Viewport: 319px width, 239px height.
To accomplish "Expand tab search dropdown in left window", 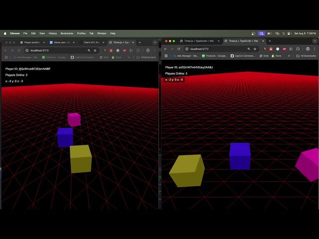I will pyautogui.click(x=155, y=42).
